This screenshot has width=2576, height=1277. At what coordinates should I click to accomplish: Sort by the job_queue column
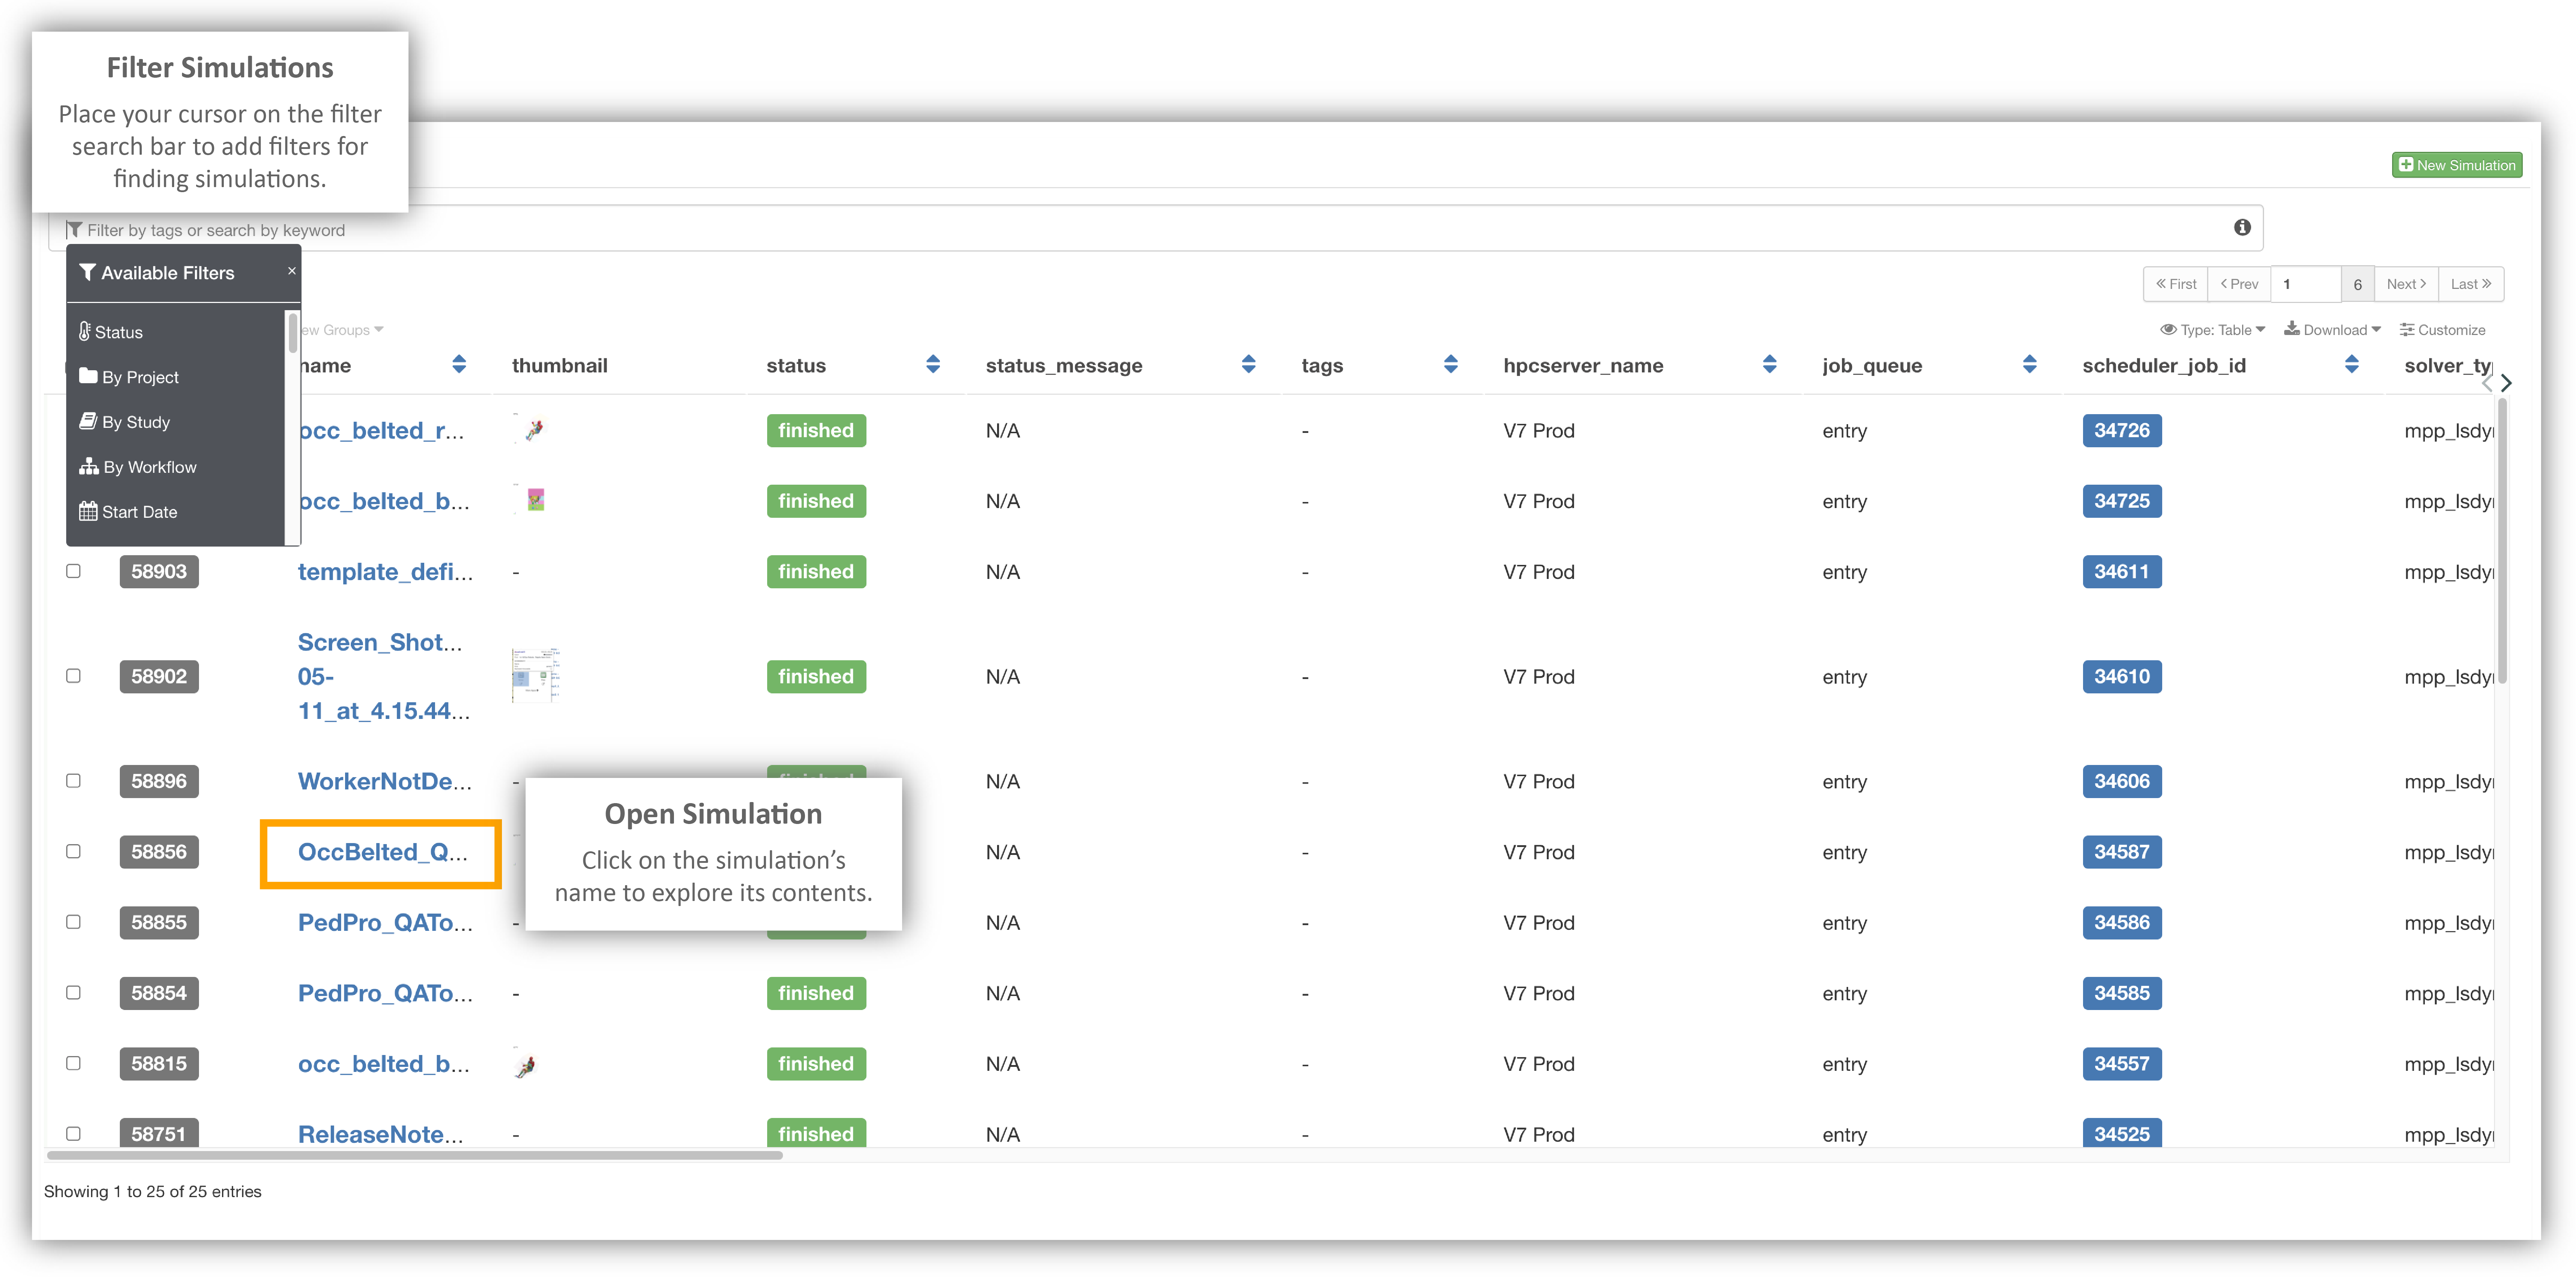coord(2030,365)
